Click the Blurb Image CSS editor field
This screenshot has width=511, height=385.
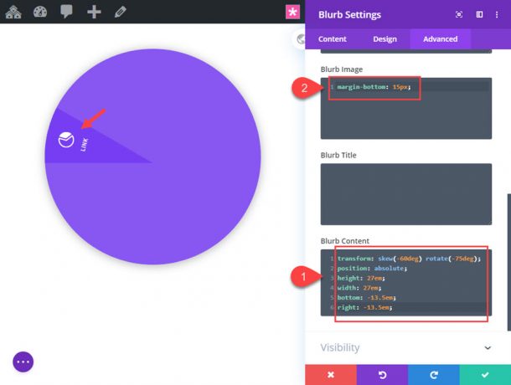[406, 113]
